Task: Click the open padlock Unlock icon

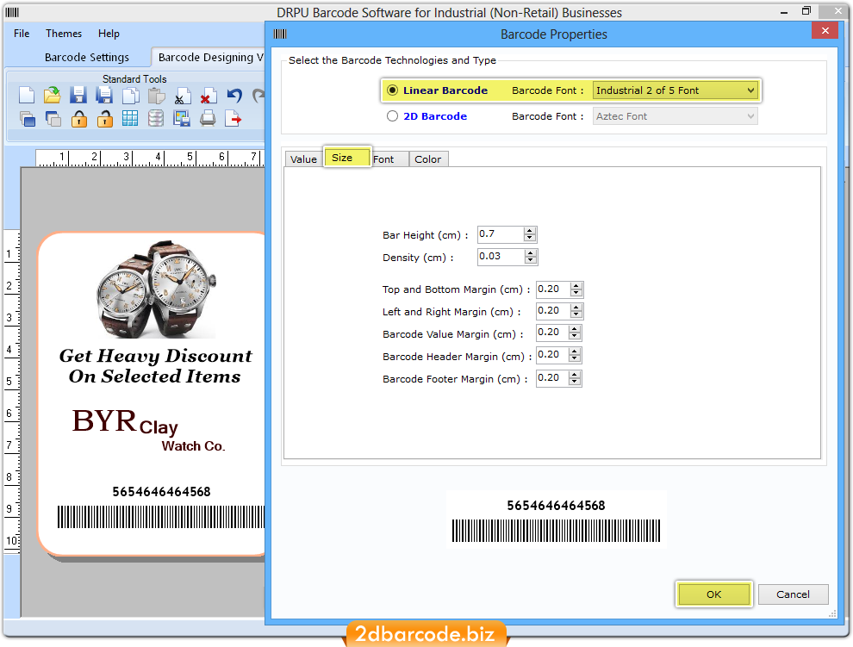Action: point(105,119)
